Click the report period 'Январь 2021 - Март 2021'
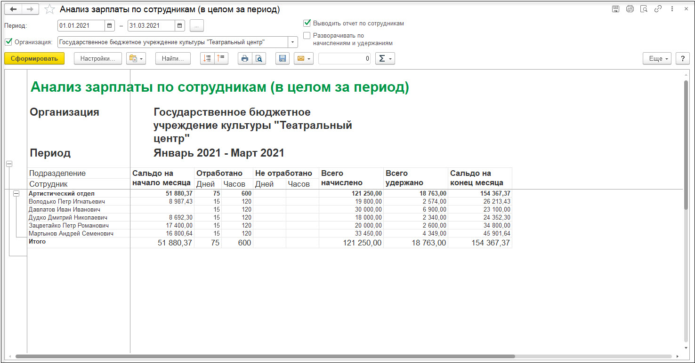This screenshot has height=363, width=695. coord(219,153)
